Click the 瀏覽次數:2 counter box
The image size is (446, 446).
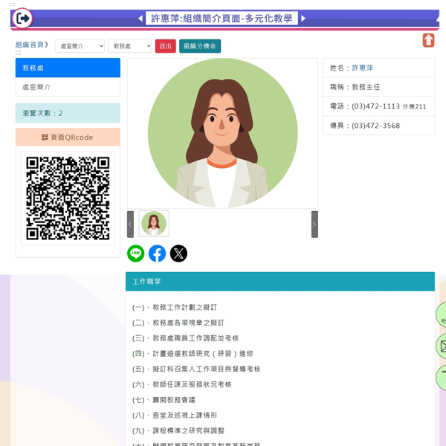(68, 113)
